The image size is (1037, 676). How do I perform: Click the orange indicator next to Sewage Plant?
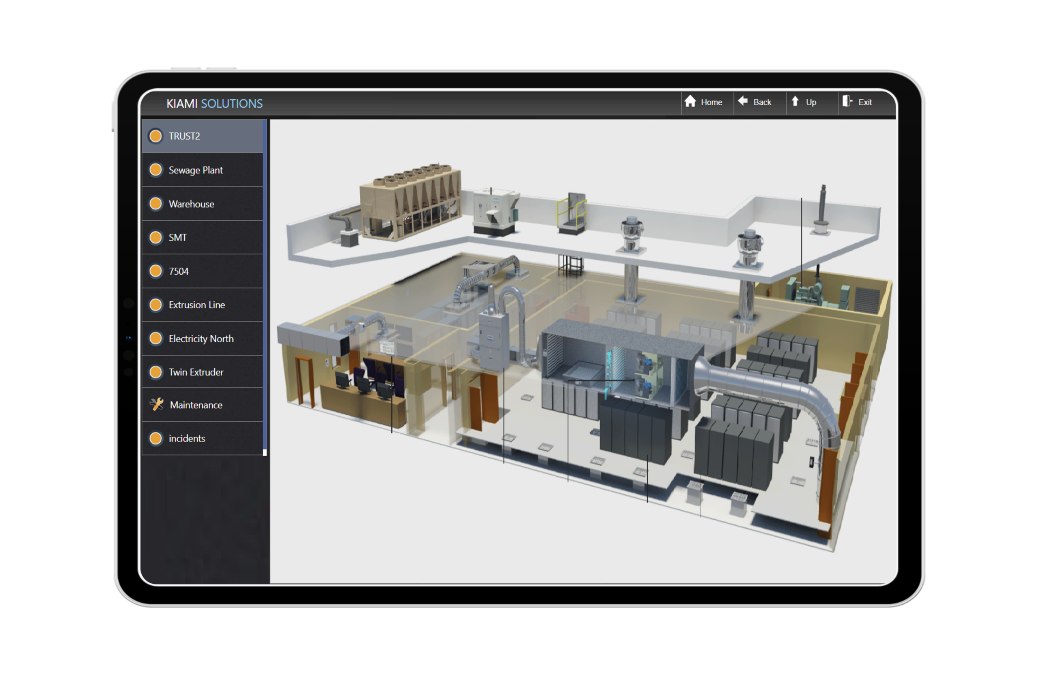156,170
